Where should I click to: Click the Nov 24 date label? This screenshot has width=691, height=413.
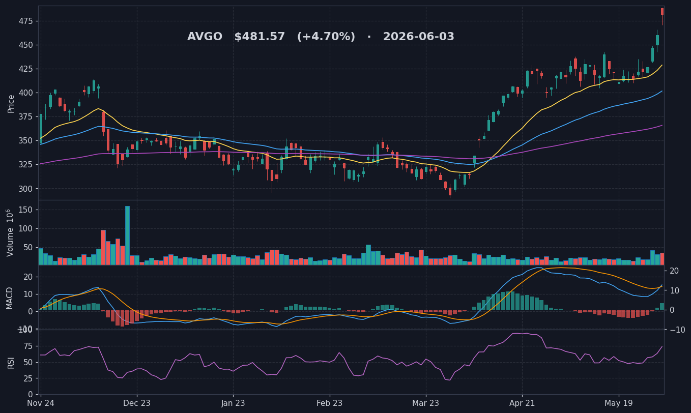point(41,403)
